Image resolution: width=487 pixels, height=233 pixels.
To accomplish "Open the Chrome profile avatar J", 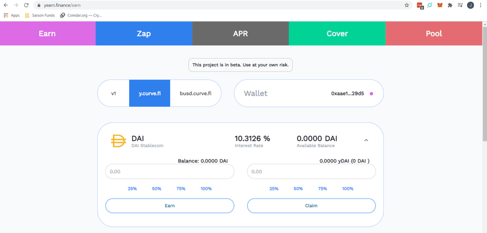I will [470, 5].
